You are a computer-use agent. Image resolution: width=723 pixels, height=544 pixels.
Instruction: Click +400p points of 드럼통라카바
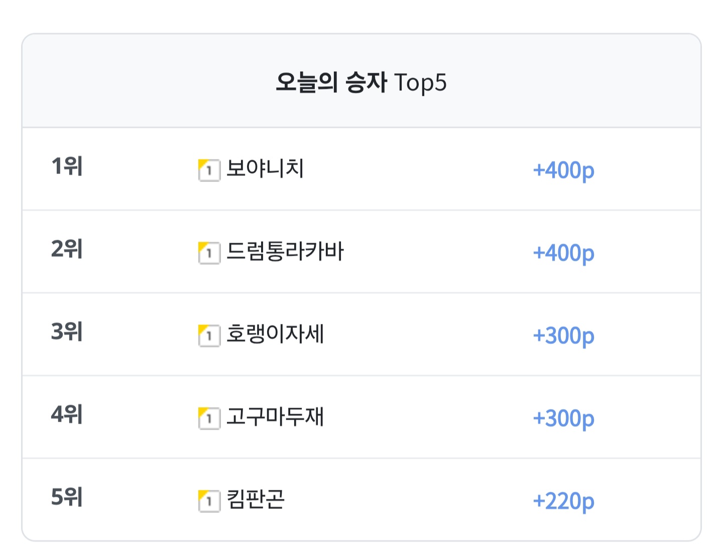563,253
